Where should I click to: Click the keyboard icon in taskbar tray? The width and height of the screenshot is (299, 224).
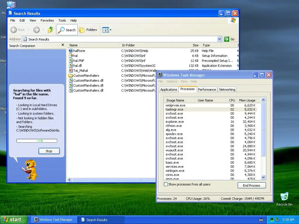261,220
